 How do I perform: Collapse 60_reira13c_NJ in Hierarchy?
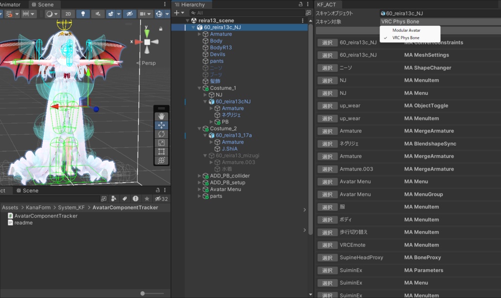pyautogui.click(x=193, y=27)
